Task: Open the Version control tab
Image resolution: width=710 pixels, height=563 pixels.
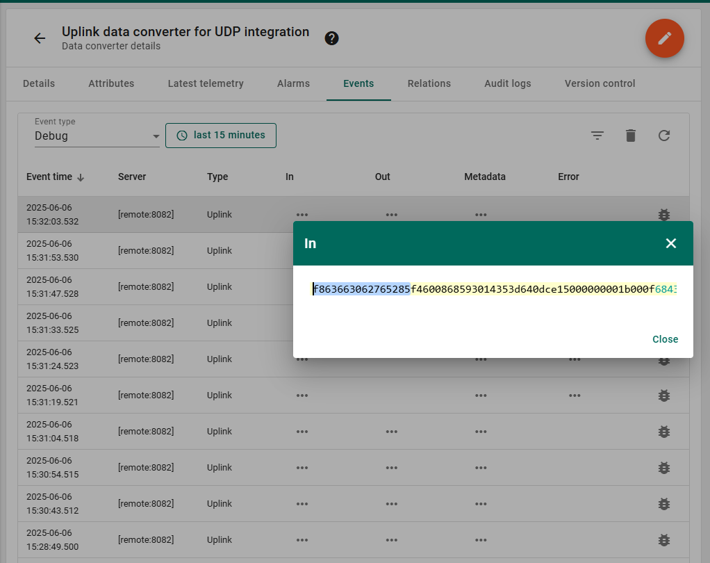Action: click(x=600, y=84)
